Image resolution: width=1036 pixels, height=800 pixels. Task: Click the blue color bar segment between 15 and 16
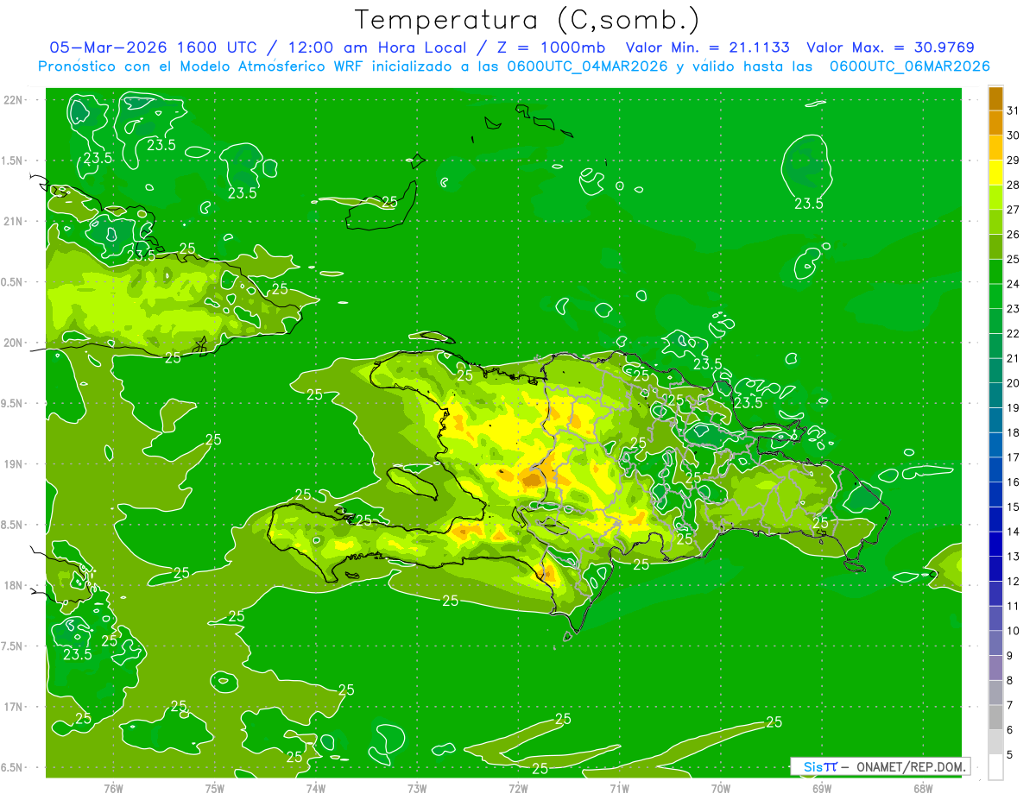tap(995, 494)
